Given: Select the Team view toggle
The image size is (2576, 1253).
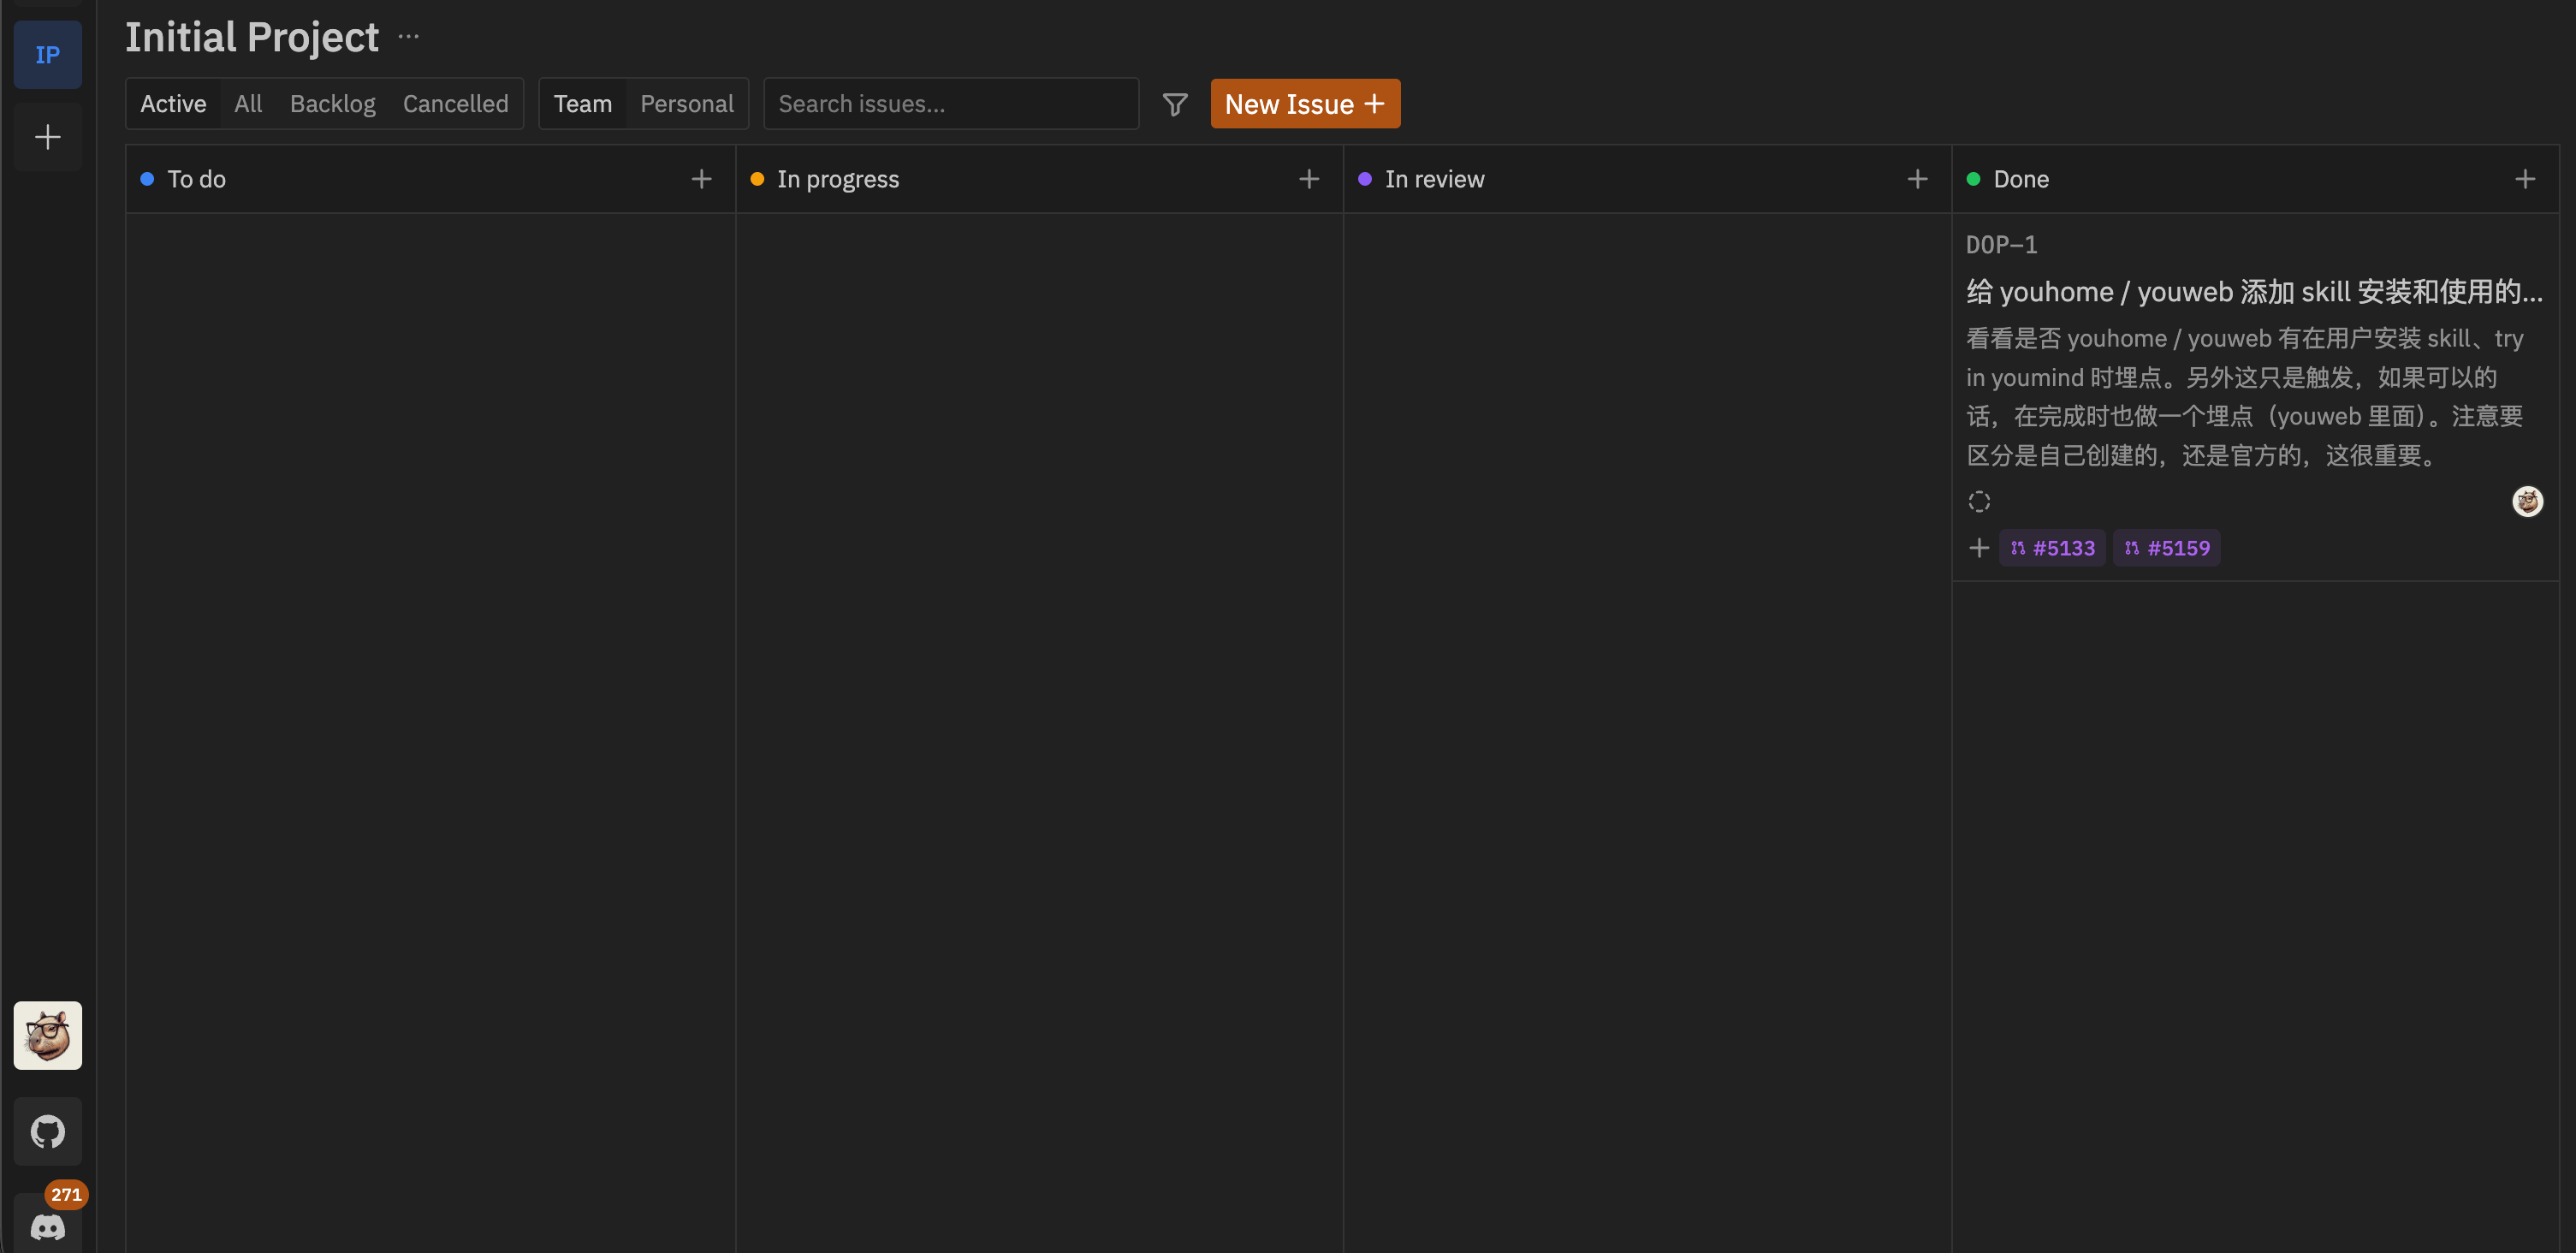Looking at the screenshot, I should (582, 104).
